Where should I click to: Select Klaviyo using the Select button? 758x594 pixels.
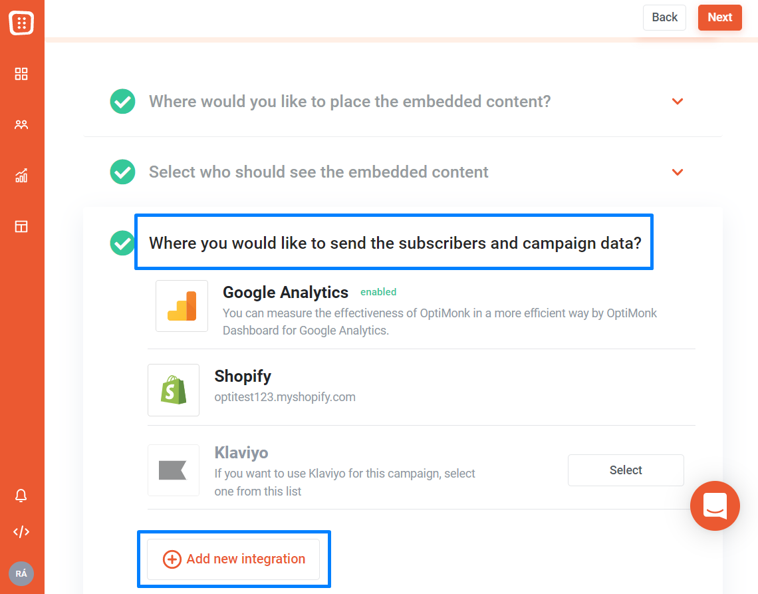coord(626,470)
